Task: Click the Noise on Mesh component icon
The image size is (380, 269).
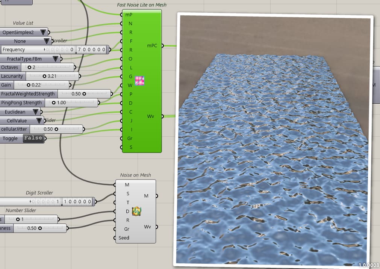Action: point(137,212)
